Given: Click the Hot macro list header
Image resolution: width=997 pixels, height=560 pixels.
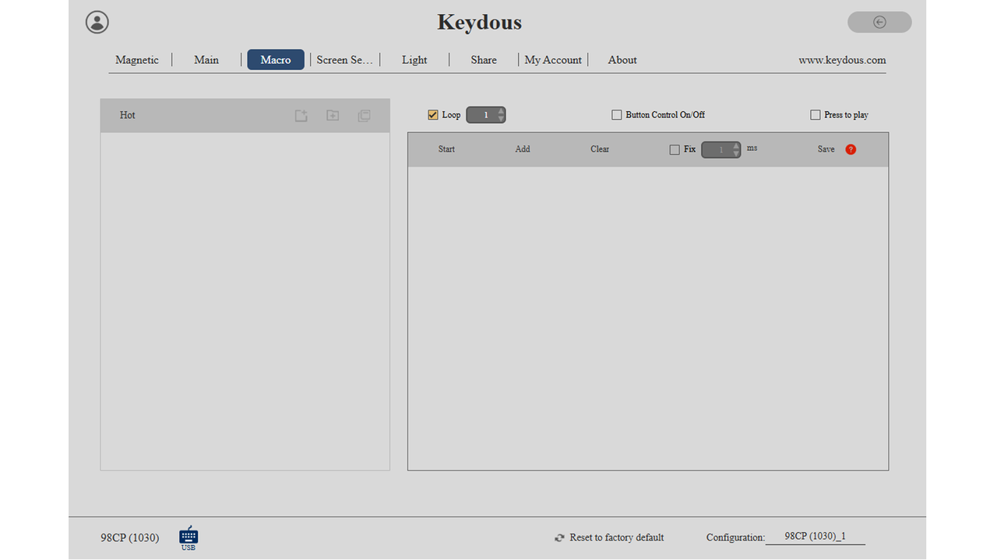Looking at the screenshot, I should pos(128,115).
